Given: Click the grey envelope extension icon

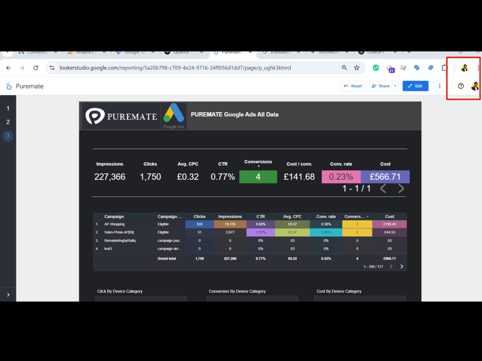Looking at the screenshot, I should point(403,68).
